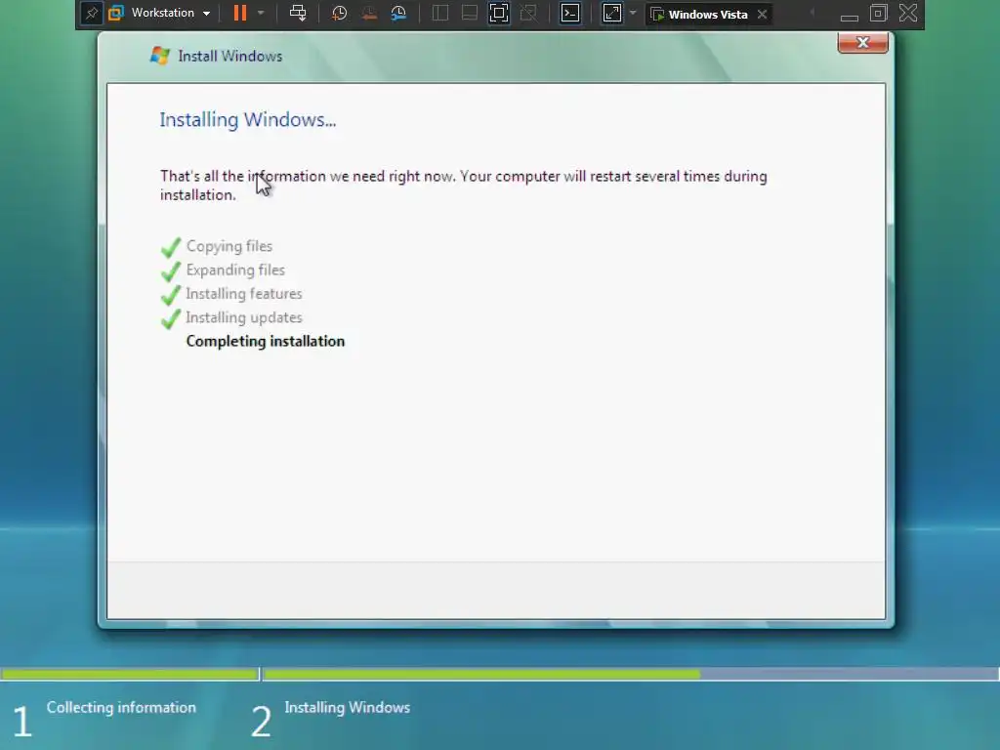Viewport: 1000px width, 750px height.
Task: Click the Copying files checkmark
Action: tap(171, 247)
